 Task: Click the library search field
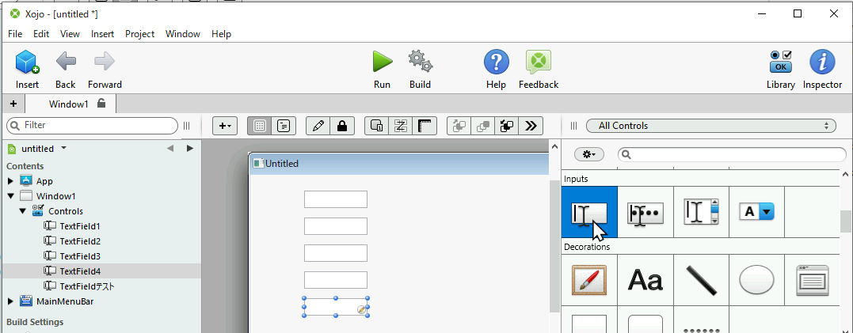(x=732, y=155)
